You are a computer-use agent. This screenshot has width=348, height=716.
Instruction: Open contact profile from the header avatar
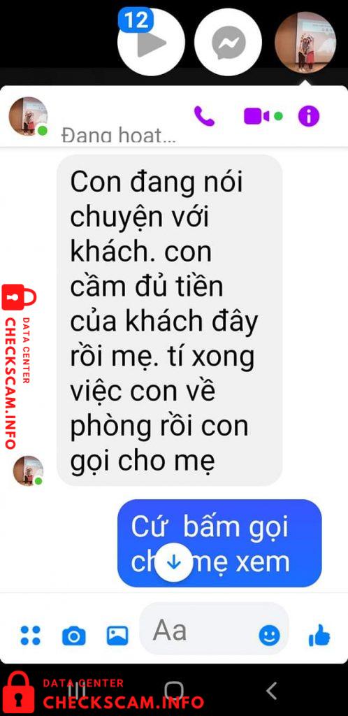[x=28, y=116]
